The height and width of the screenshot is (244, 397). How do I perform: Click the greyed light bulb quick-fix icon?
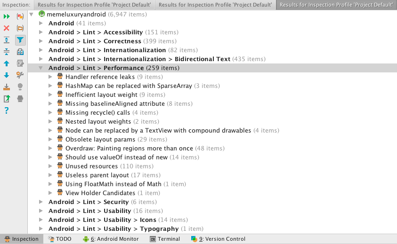(20, 87)
